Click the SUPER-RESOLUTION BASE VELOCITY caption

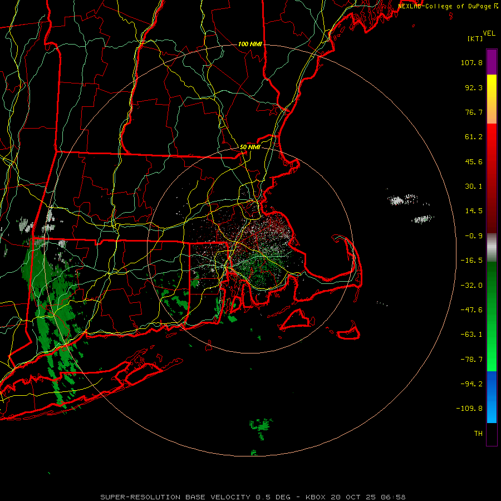coord(253,497)
